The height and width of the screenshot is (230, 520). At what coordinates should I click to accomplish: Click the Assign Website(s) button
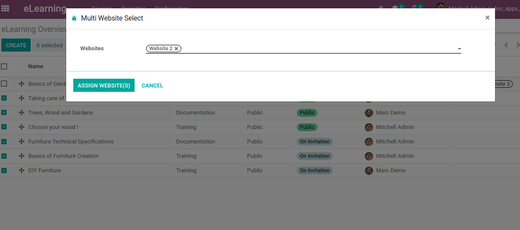point(104,86)
